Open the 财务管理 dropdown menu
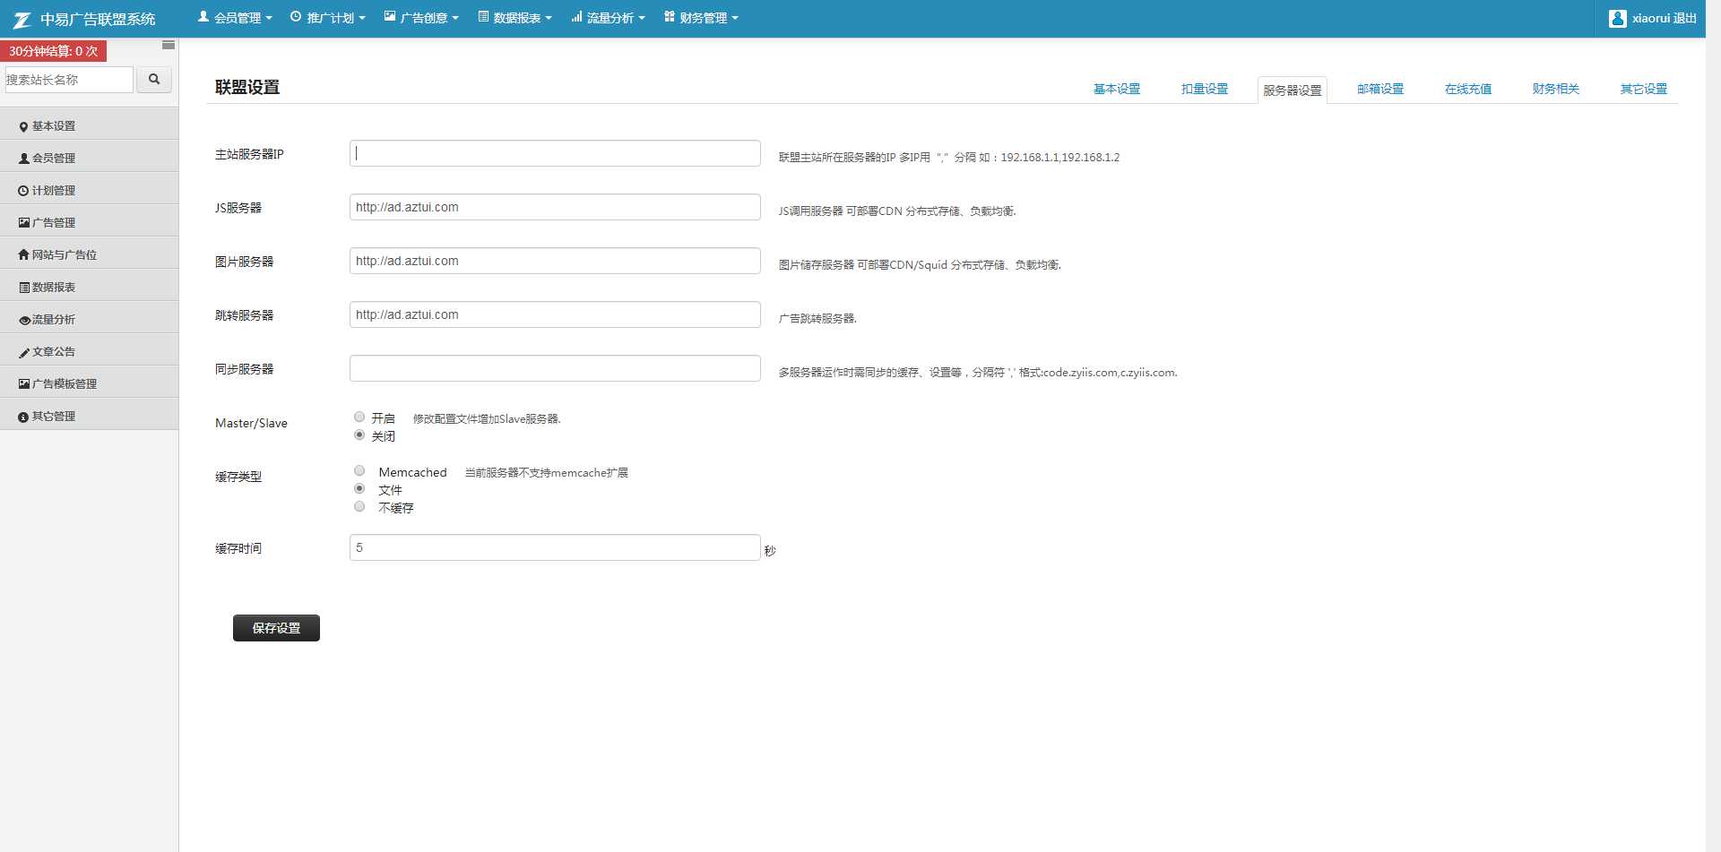 702,17
